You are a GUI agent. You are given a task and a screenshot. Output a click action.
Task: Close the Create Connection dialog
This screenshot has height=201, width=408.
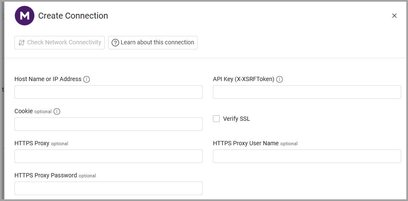pos(394,16)
